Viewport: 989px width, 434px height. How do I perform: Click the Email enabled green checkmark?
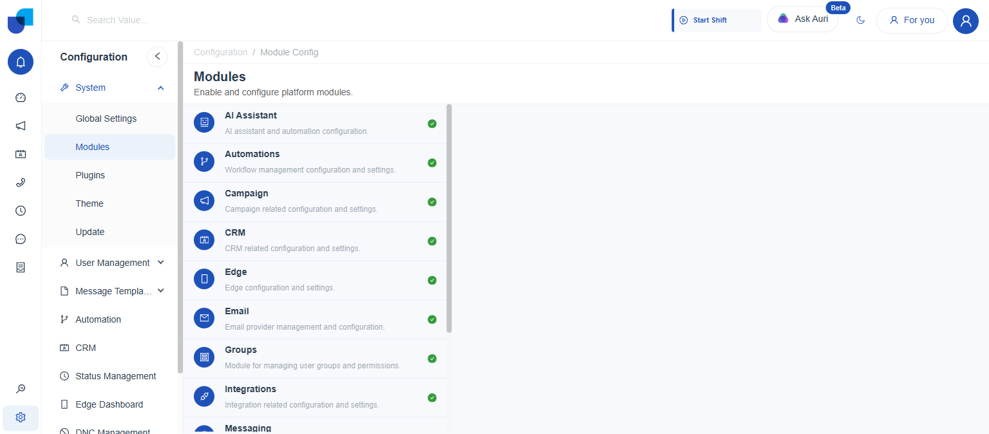(x=432, y=319)
